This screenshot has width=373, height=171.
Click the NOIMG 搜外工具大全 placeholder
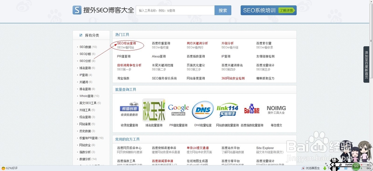click(276, 110)
